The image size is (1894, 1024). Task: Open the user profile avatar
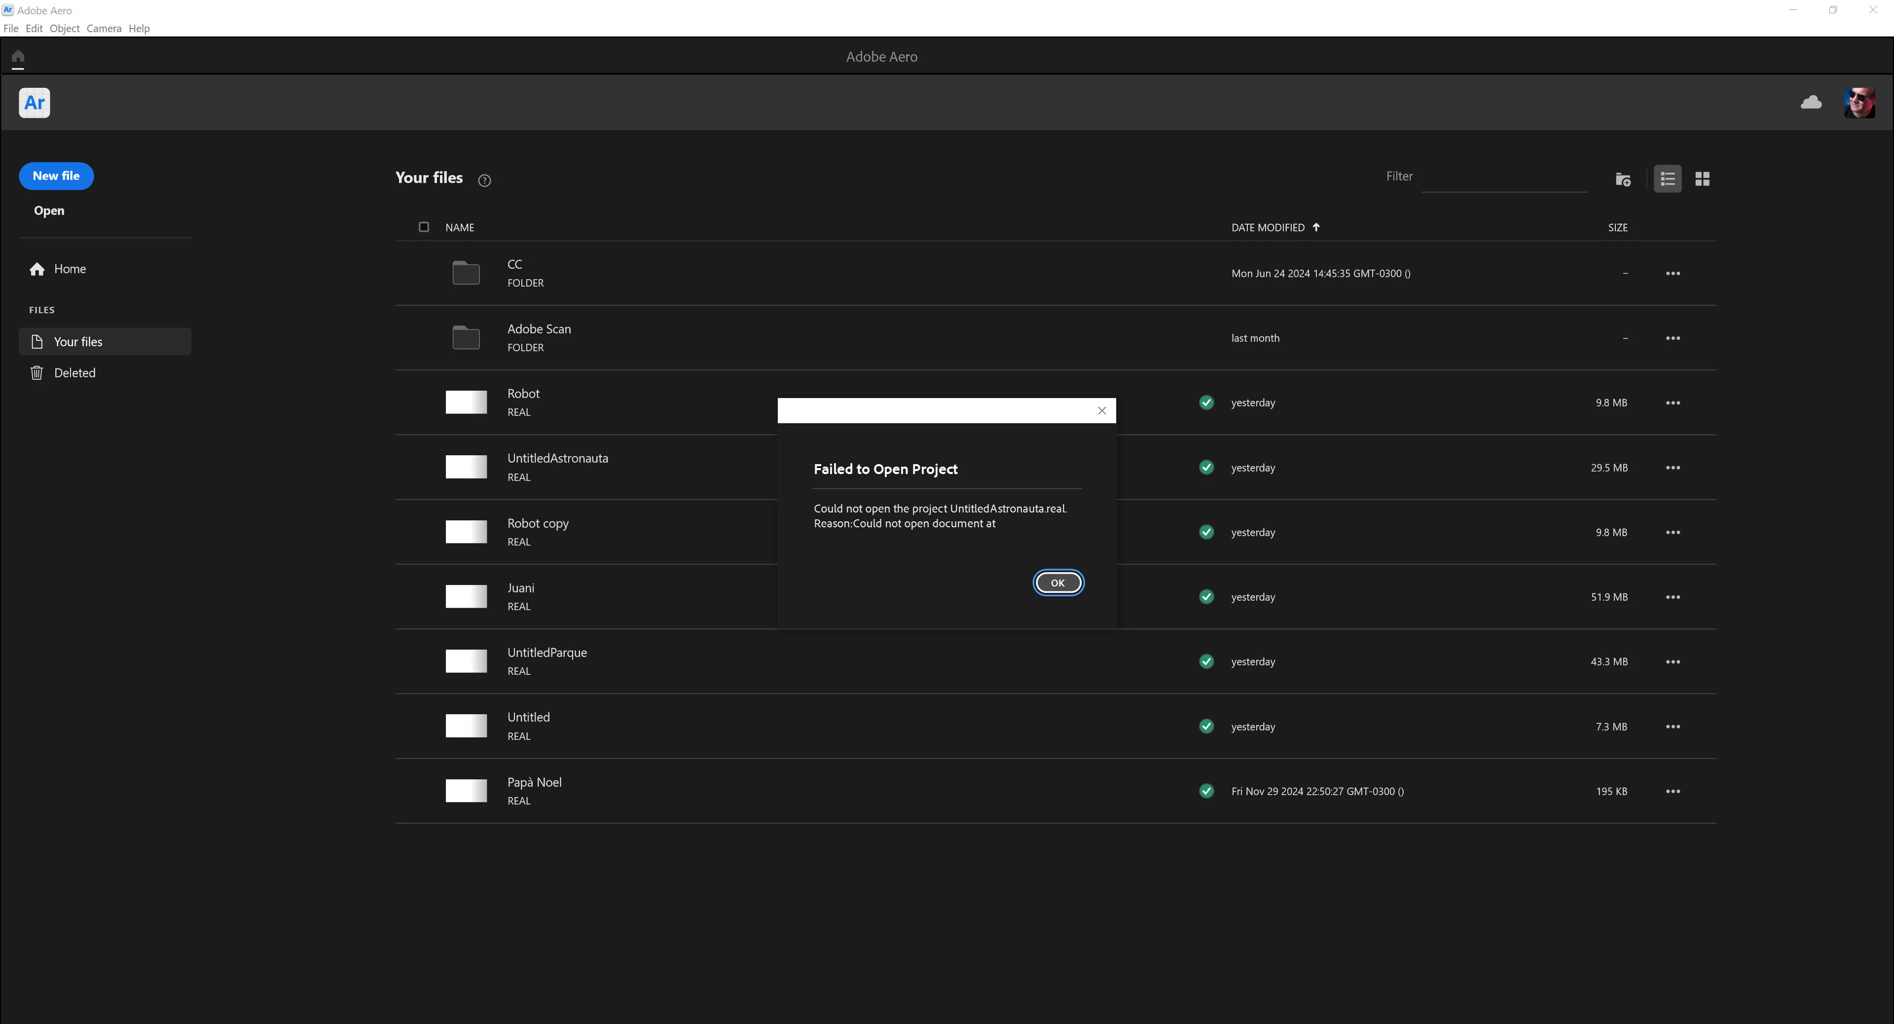point(1858,103)
